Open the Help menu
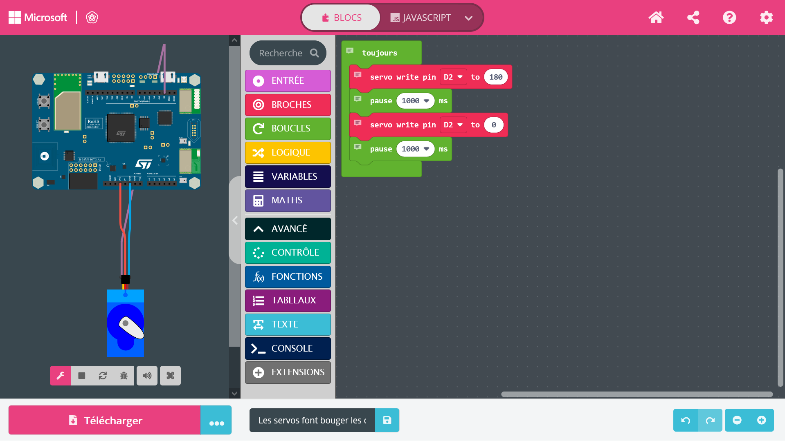The width and height of the screenshot is (785, 441). [x=729, y=18]
